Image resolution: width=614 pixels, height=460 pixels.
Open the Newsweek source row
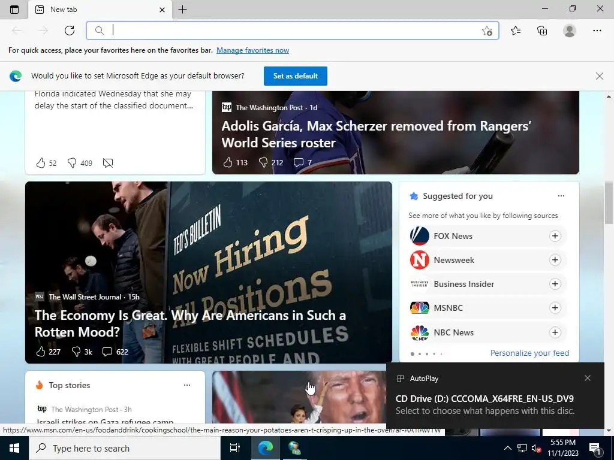487,260
